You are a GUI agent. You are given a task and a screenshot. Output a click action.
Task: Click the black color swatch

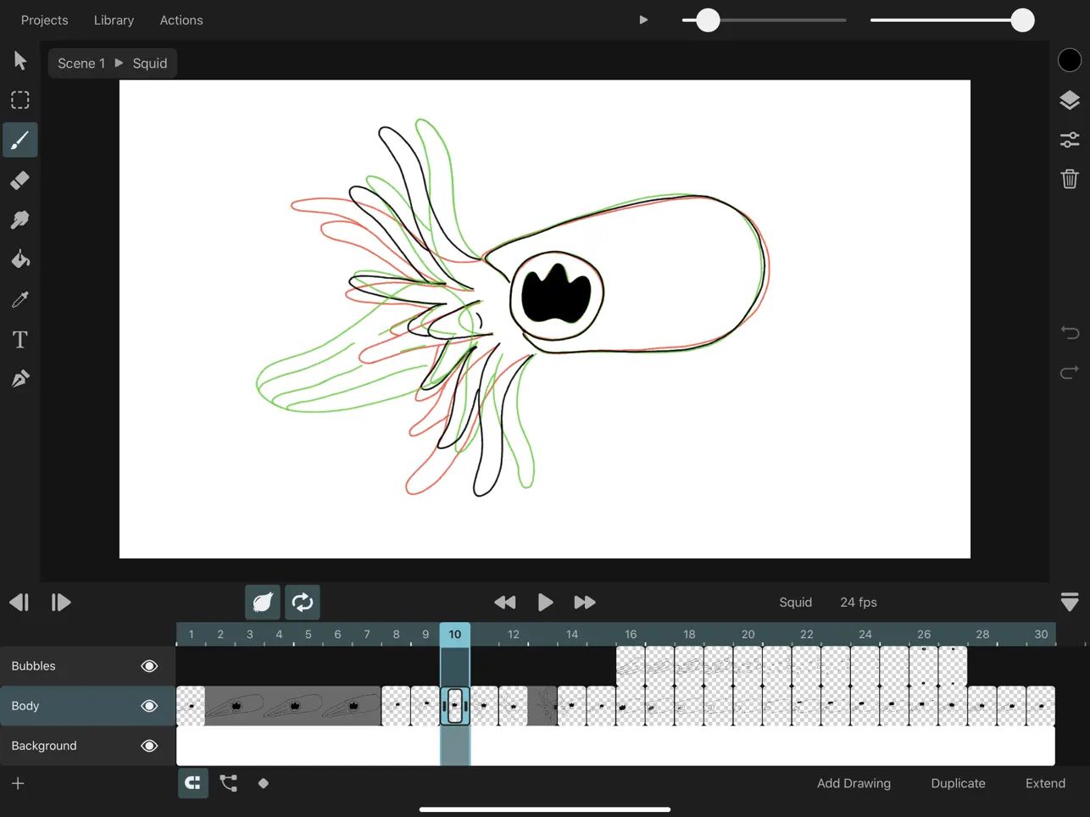tap(1069, 59)
